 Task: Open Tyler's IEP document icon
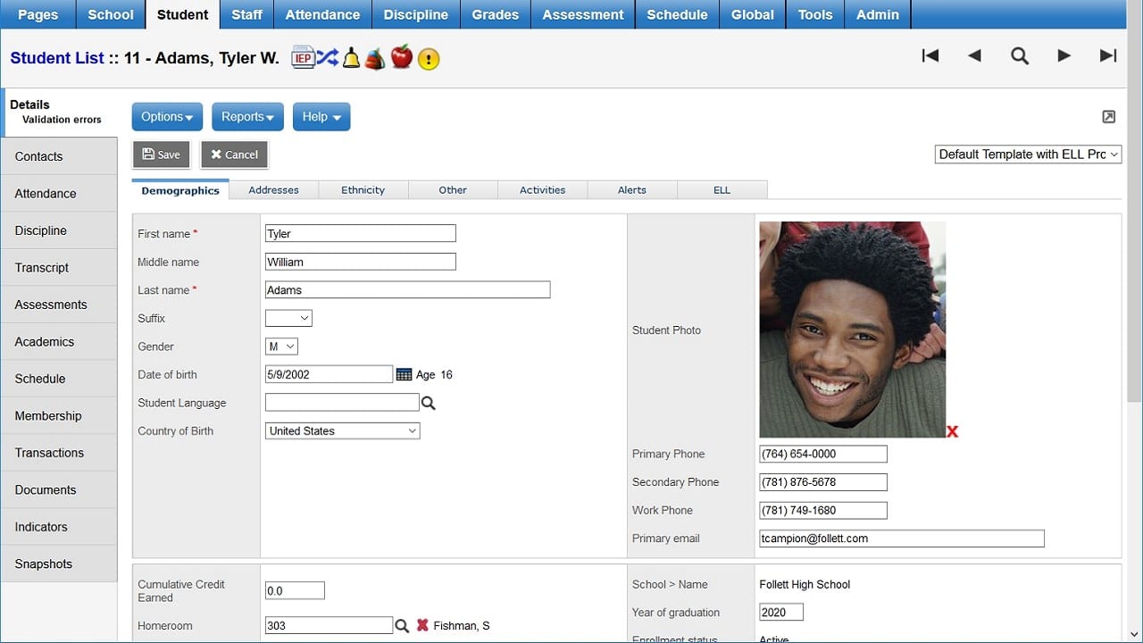303,56
